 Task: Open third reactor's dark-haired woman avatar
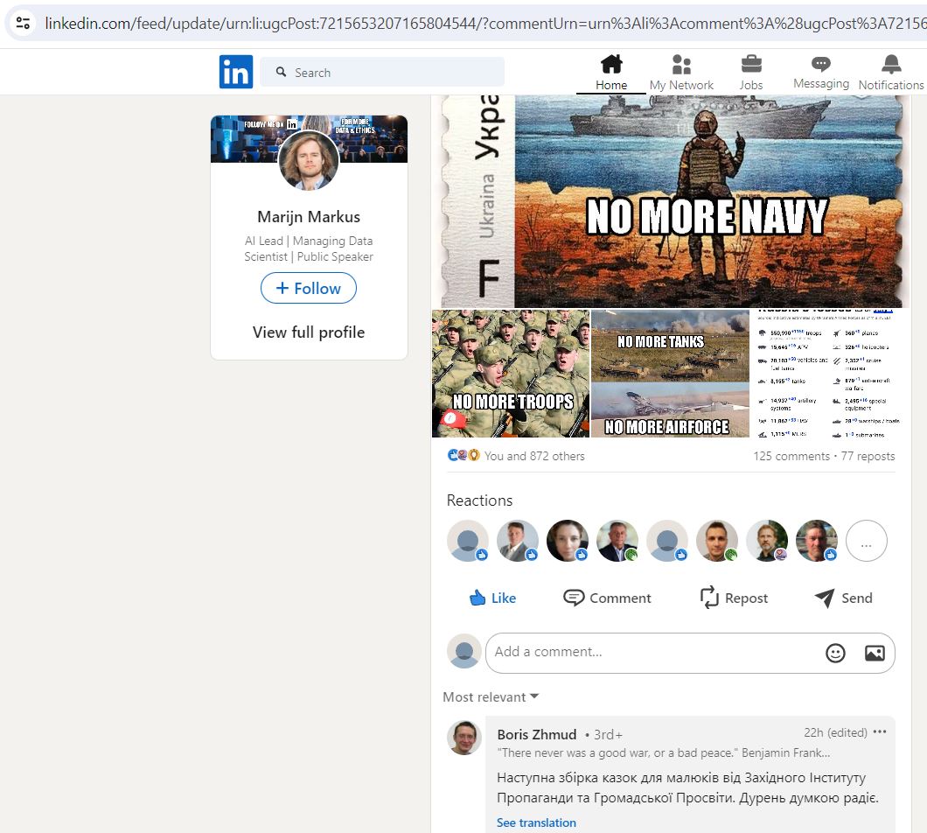coord(568,541)
